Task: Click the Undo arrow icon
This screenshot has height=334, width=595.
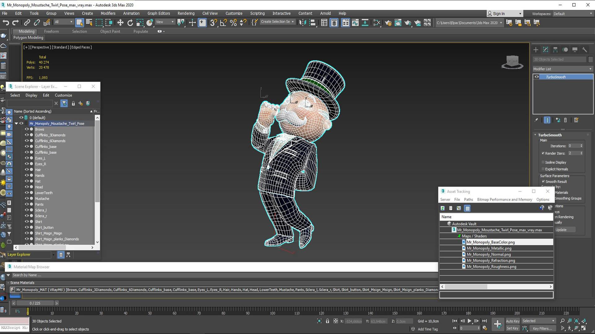Action: 6,23
